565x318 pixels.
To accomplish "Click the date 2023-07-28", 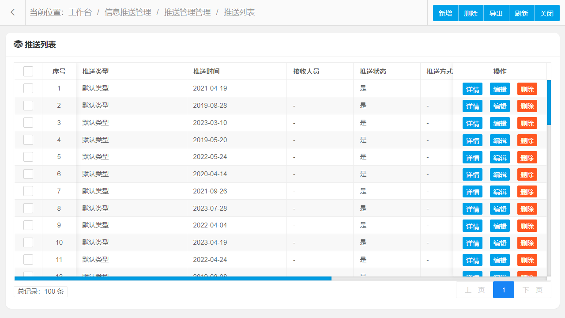I will (x=210, y=208).
